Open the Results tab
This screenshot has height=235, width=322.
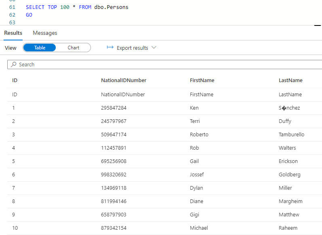13,33
